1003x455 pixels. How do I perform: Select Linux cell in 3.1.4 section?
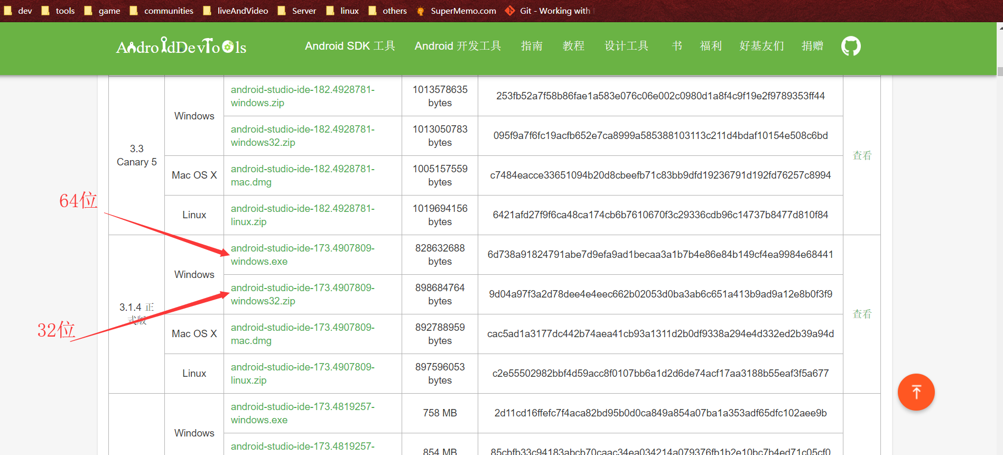point(194,374)
